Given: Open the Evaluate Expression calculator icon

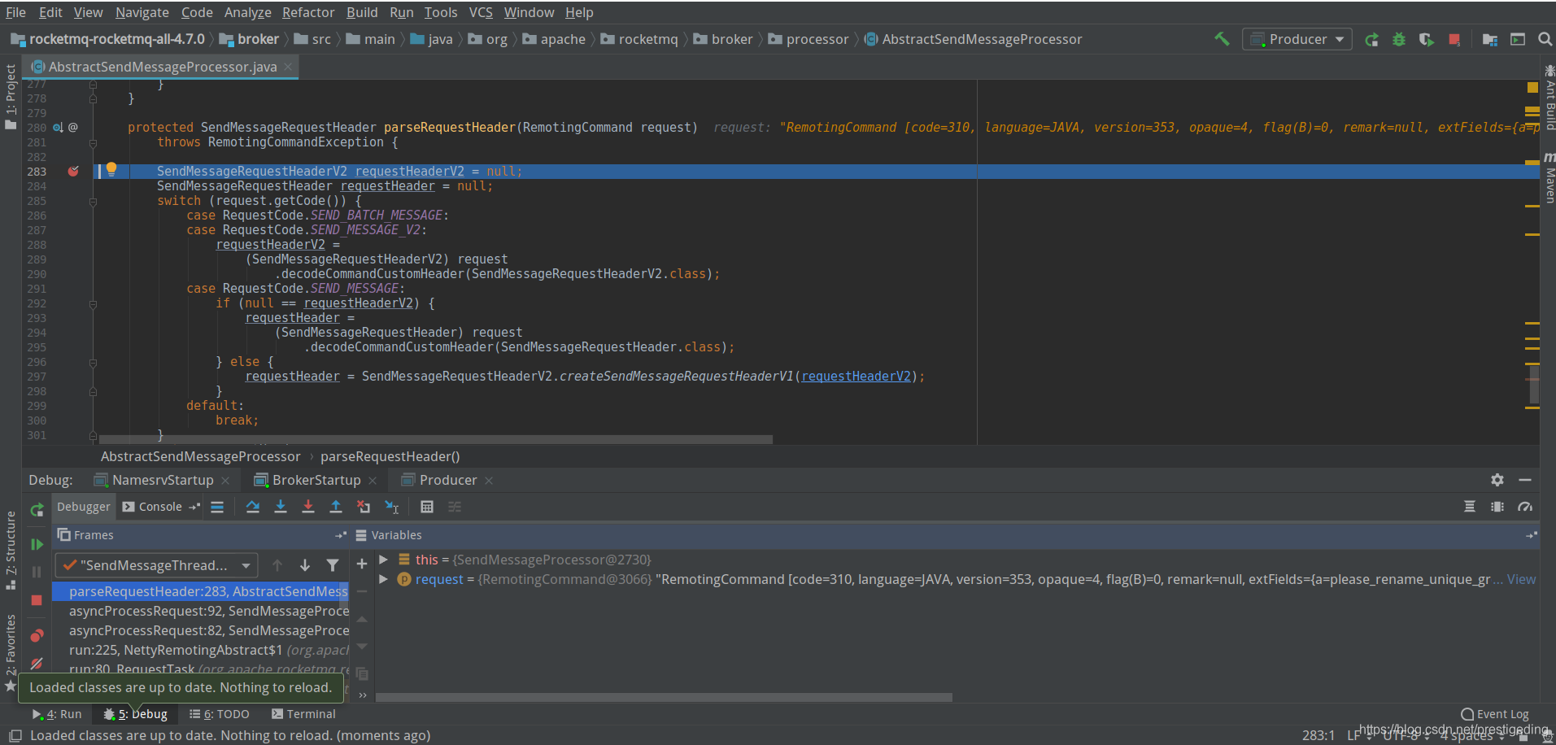Looking at the screenshot, I should [x=427, y=507].
